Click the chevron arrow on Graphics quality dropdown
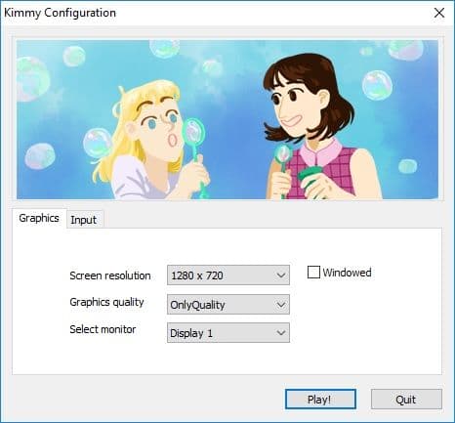The image size is (455, 423). [281, 305]
